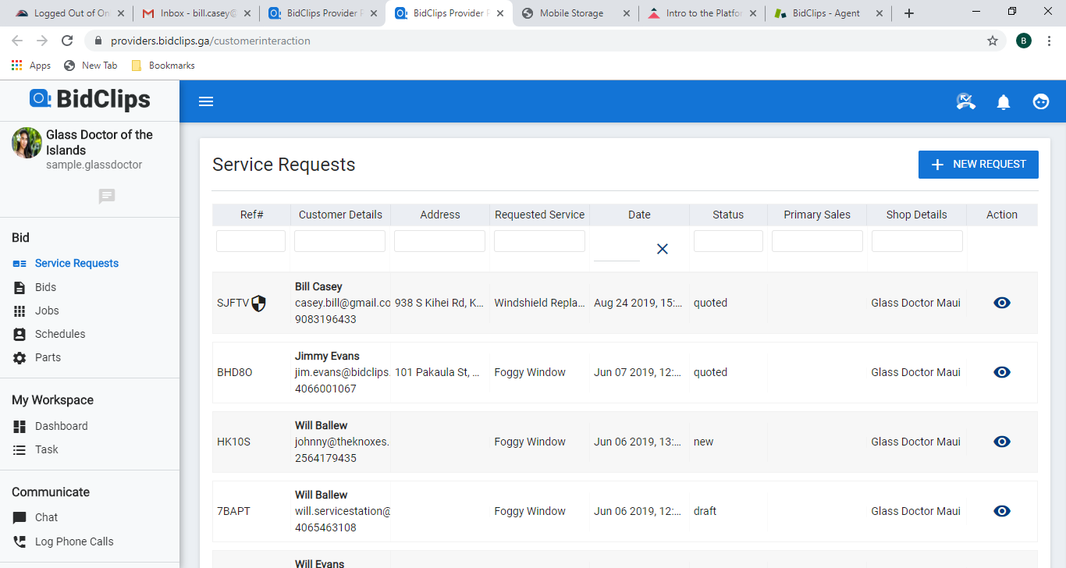Open the Chrome three-dot menu
1066x568 pixels.
1050,41
